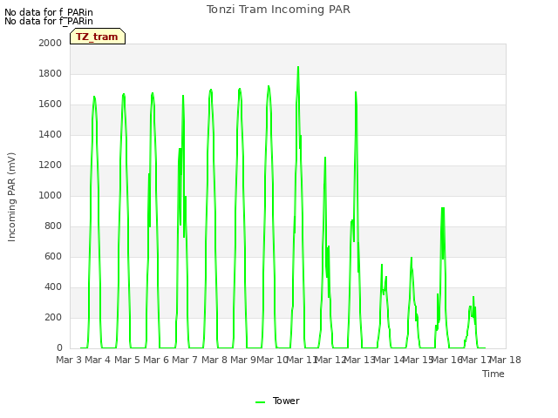This screenshot has height=418, width=558.
Task: Click the Mar 3 x-axis tick label
Action: [x=69, y=360]
